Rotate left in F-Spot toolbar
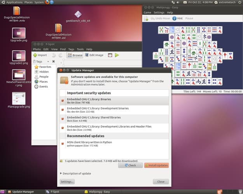Image resolution: width=243 pixels, height=194 pixels. click(54, 55)
